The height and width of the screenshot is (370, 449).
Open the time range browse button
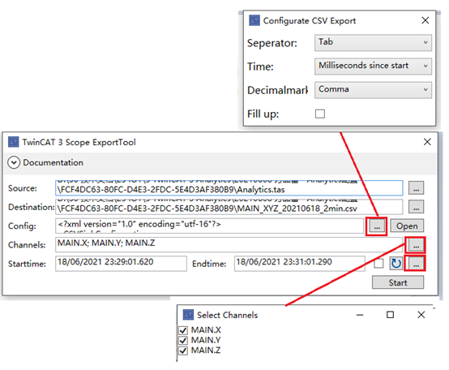coord(416,264)
